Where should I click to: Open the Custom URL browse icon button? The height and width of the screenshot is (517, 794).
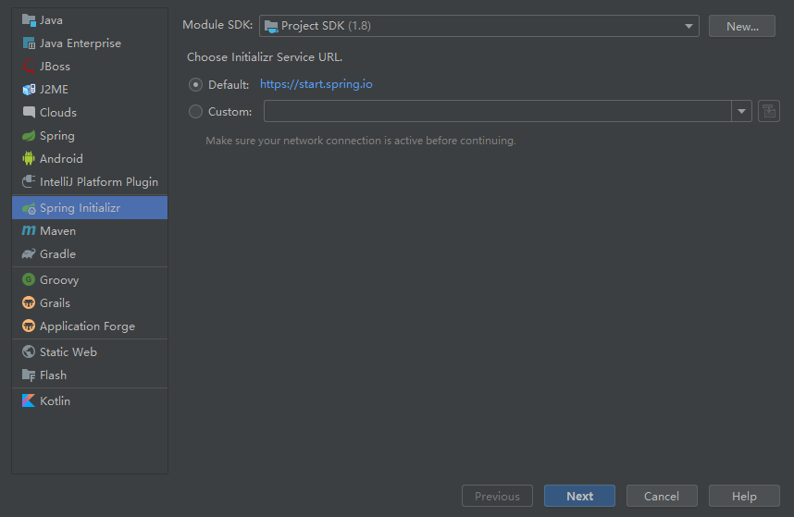coord(768,112)
